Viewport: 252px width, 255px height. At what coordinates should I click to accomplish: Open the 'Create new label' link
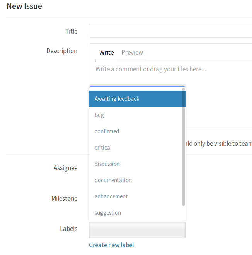(111, 245)
